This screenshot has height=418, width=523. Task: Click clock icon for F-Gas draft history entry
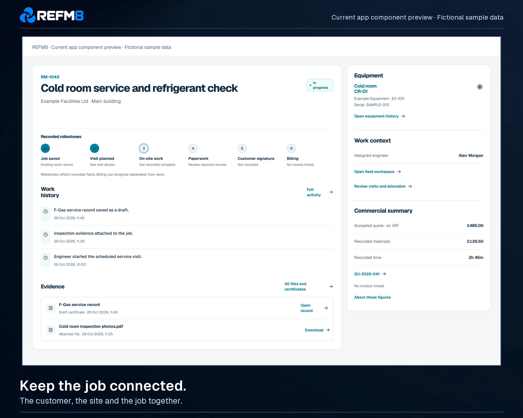pos(45,212)
